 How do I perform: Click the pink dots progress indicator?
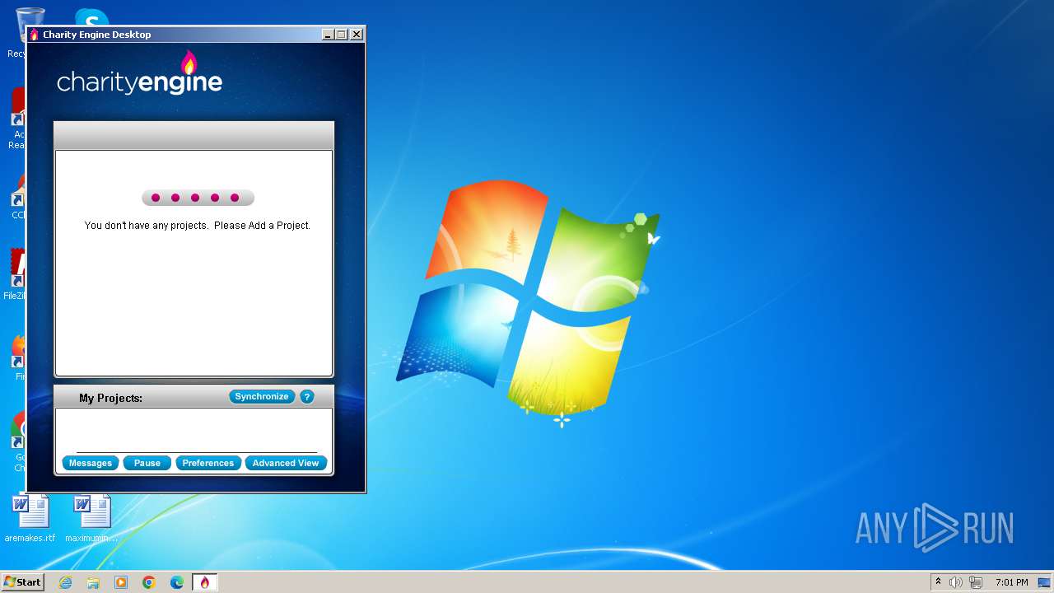[198, 198]
